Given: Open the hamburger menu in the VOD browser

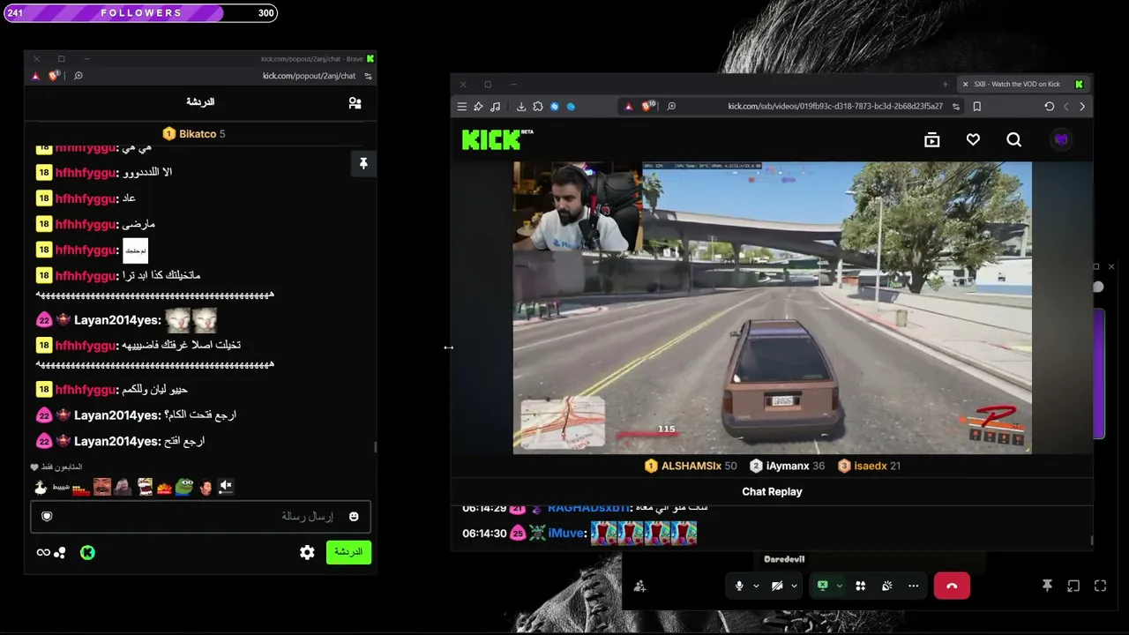Looking at the screenshot, I should coord(461,107).
